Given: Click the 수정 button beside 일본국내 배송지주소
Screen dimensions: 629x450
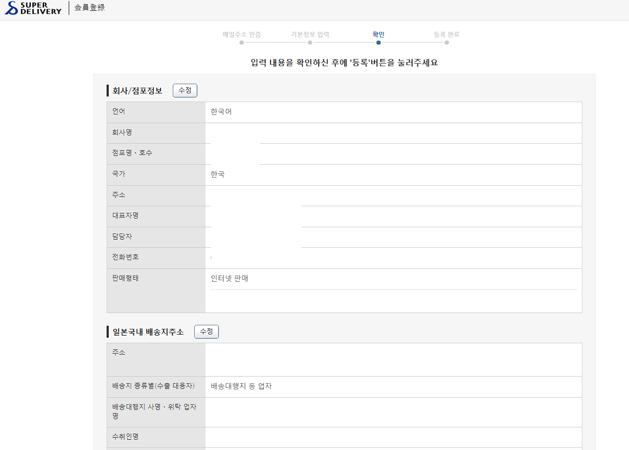Looking at the screenshot, I should click(x=207, y=331).
